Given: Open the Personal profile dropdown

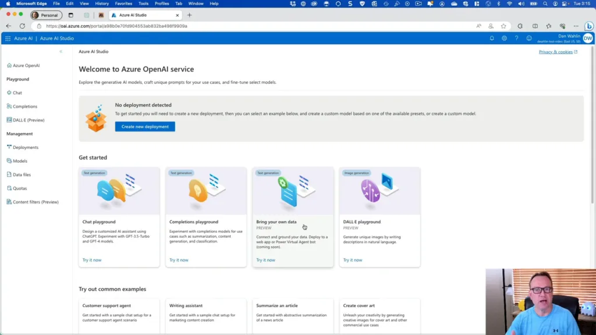Looking at the screenshot, I should [x=46, y=15].
